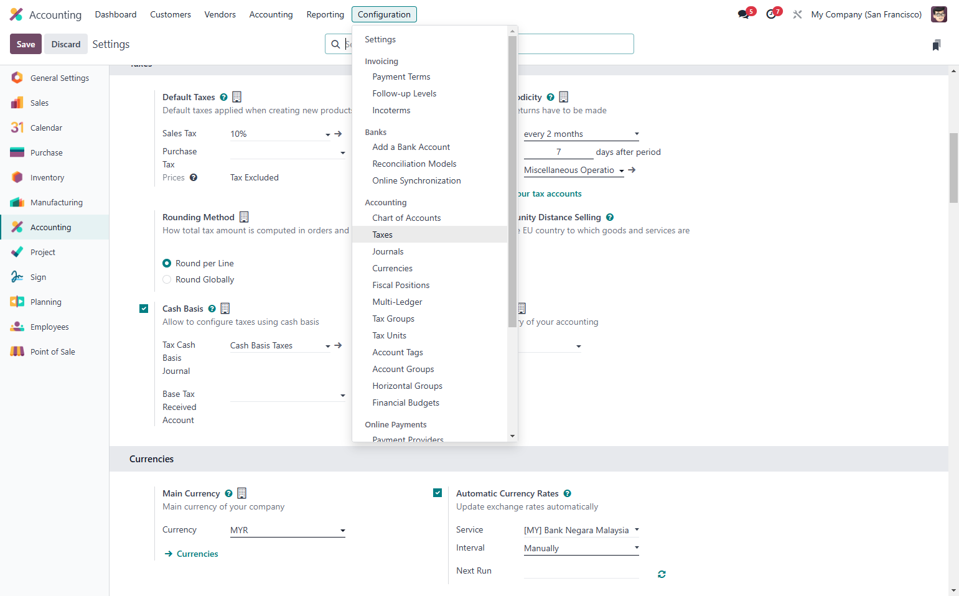This screenshot has width=959, height=596.
Task: Click the Next Run date field
Action: pyautogui.click(x=581, y=571)
